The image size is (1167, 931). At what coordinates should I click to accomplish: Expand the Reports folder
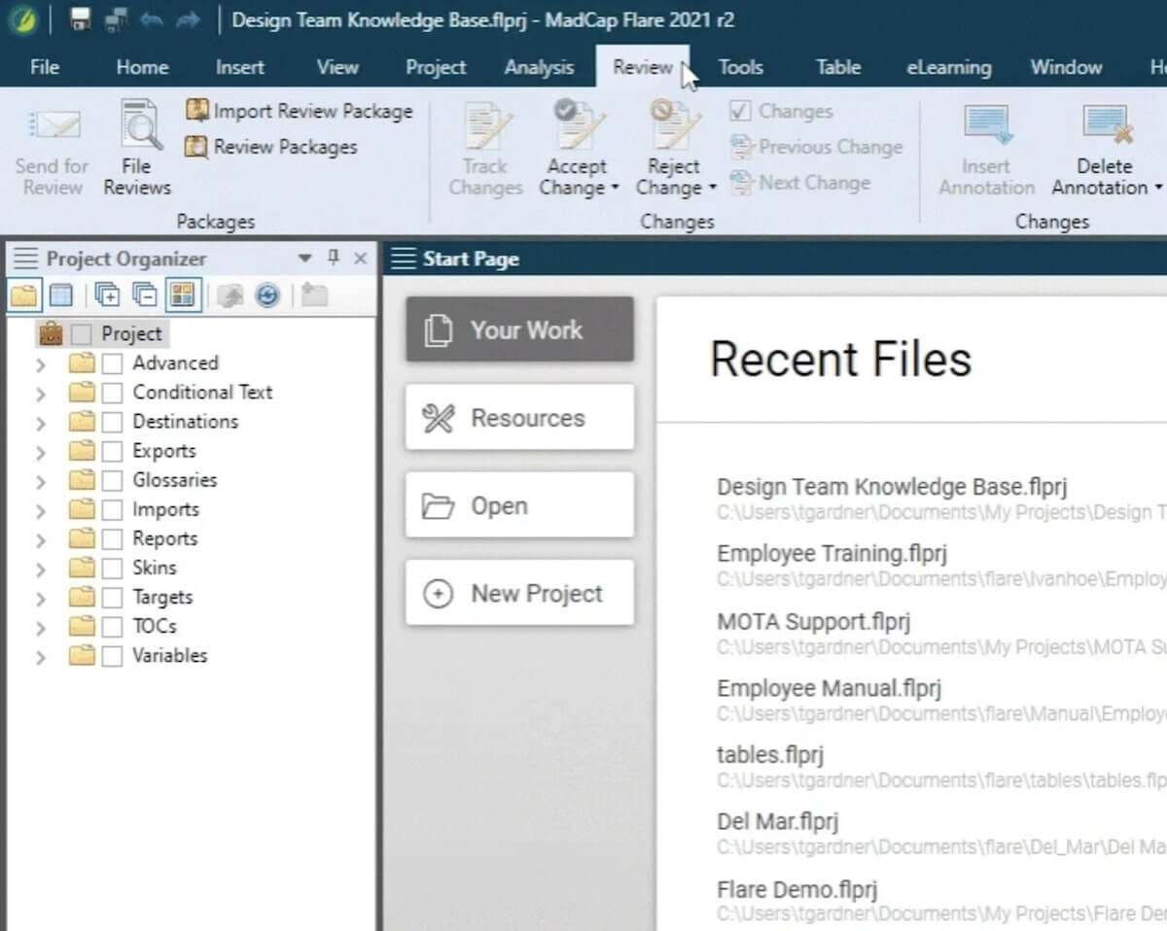pyautogui.click(x=41, y=540)
